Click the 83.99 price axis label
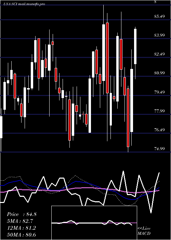 pos(160,35)
